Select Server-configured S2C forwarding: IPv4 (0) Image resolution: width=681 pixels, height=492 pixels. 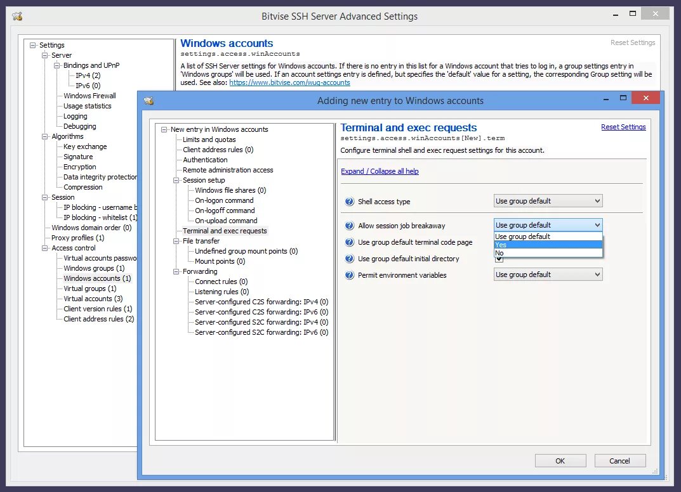(x=261, y=322)
